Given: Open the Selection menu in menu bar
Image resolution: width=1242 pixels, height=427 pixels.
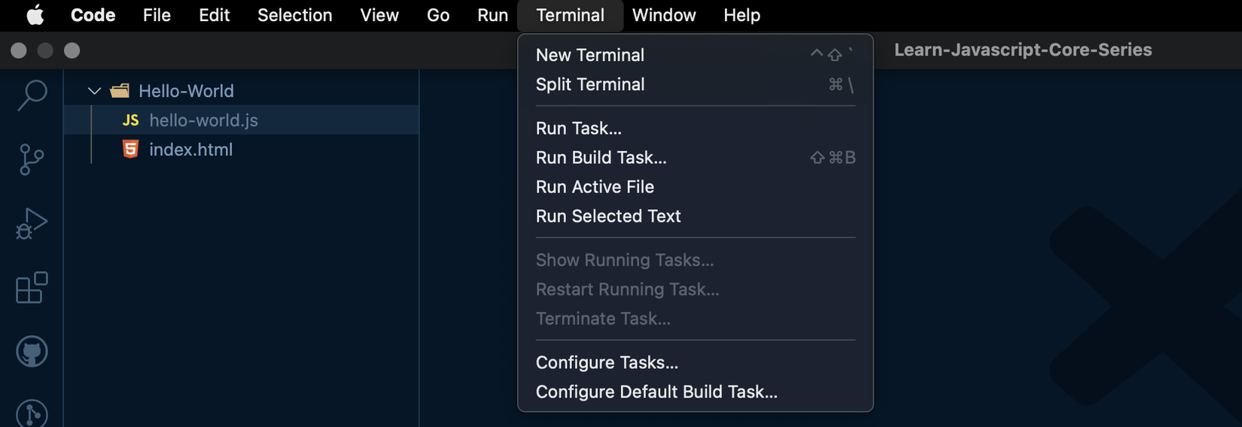Looking at the screenshot, I should (x=294, y=15).
